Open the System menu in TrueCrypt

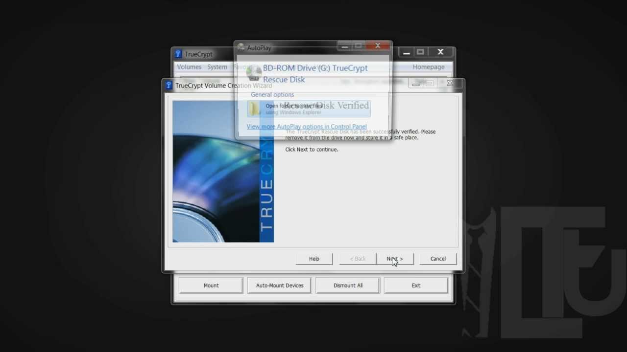coord(217,67)
